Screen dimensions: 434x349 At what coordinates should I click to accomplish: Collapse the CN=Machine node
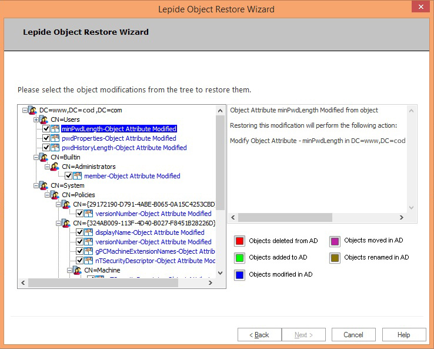click(70, 270)
